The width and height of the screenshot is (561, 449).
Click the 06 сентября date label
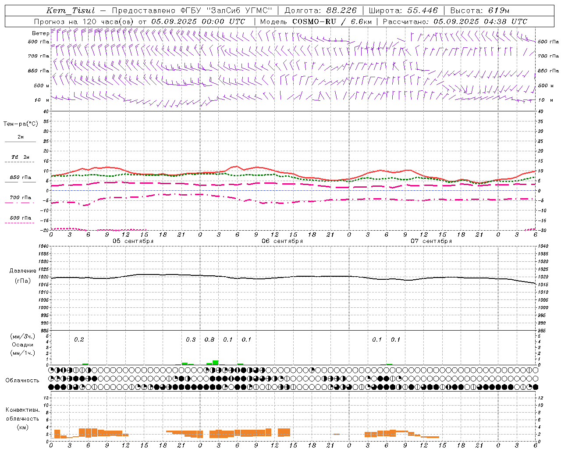point(282,241)
